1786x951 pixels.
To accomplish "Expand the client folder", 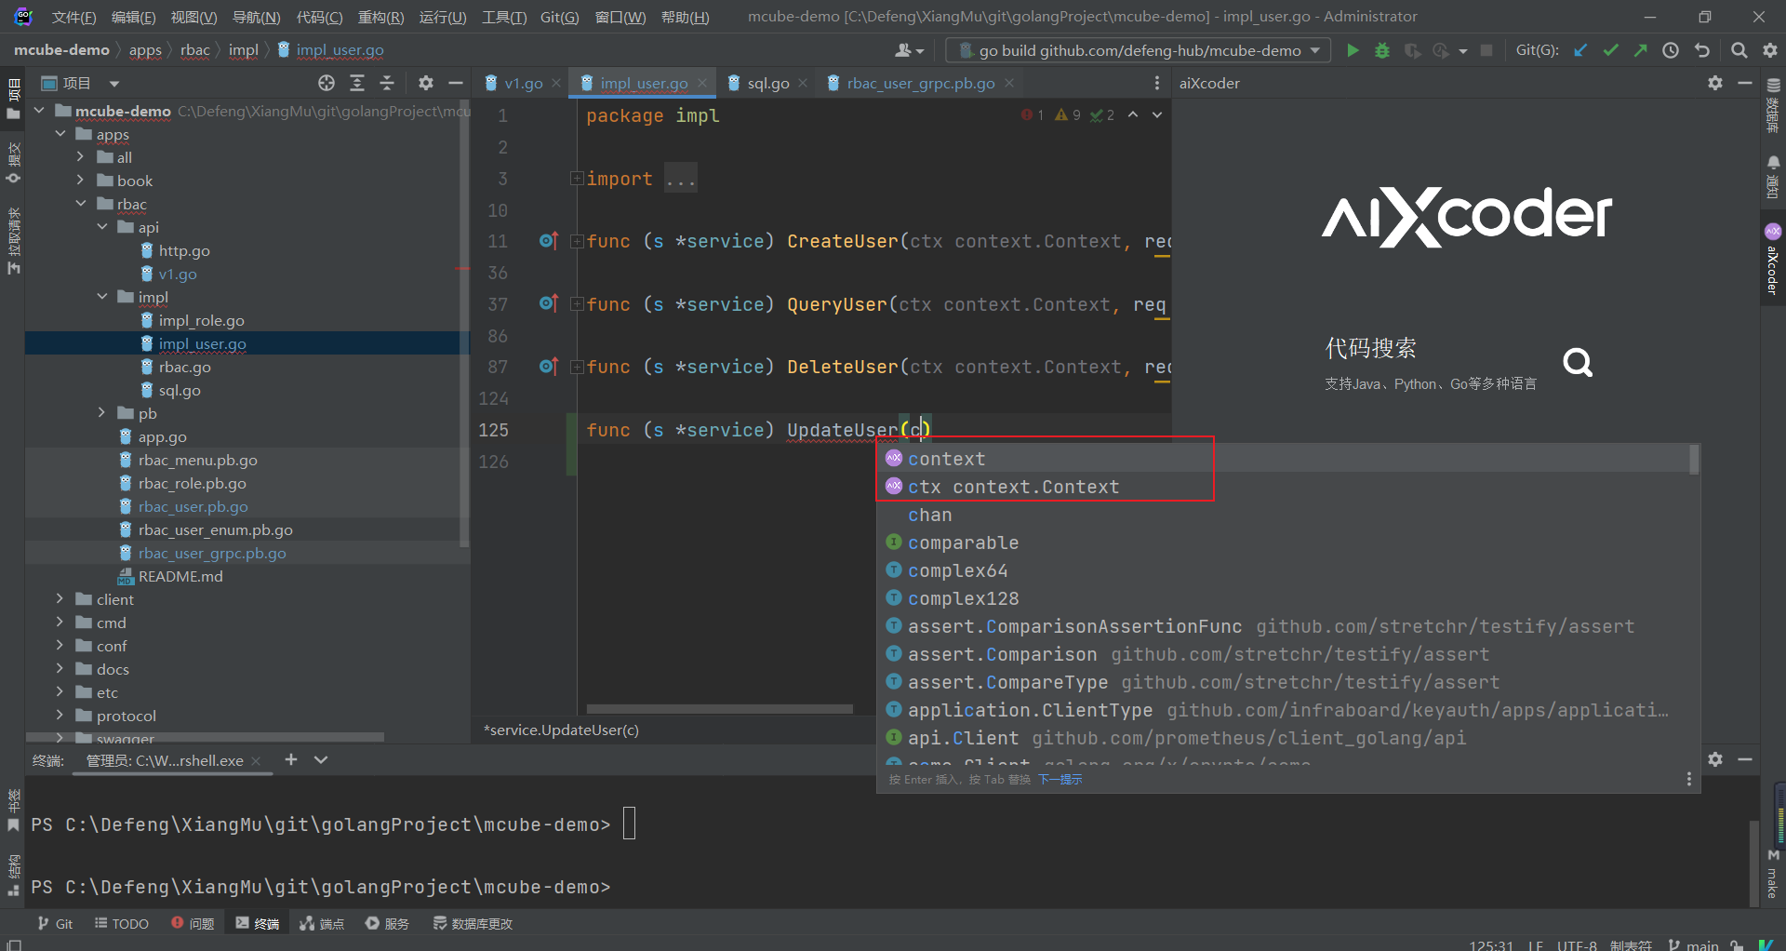I will tap(60, 599).
